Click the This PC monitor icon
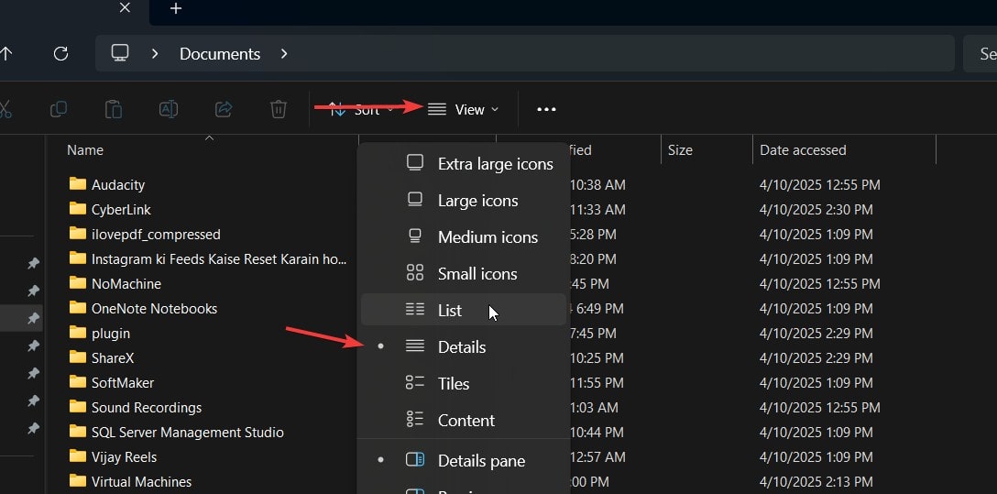 pos(120,54)
